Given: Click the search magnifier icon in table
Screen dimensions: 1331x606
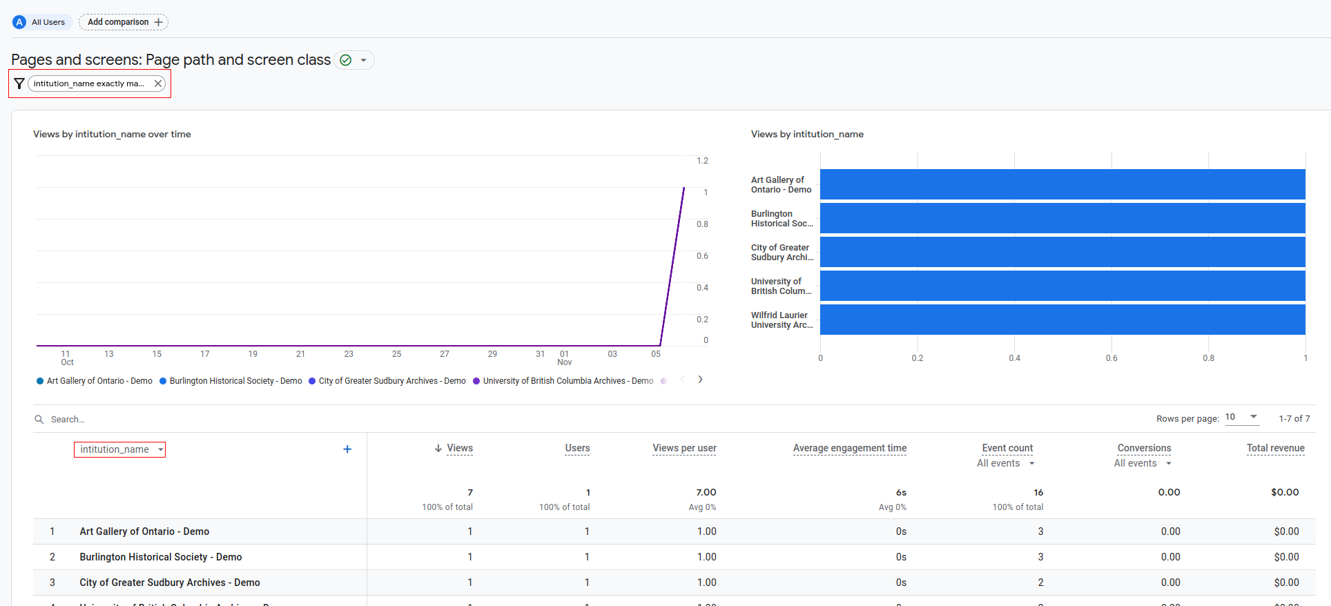Looking at the screenshot, I should 39,419.
